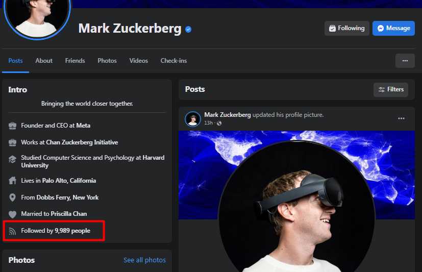Click the home icon next to Lives in Palo Alto
Screen dimensions: 422x272
pyautogui.click(x=13, y=181)
